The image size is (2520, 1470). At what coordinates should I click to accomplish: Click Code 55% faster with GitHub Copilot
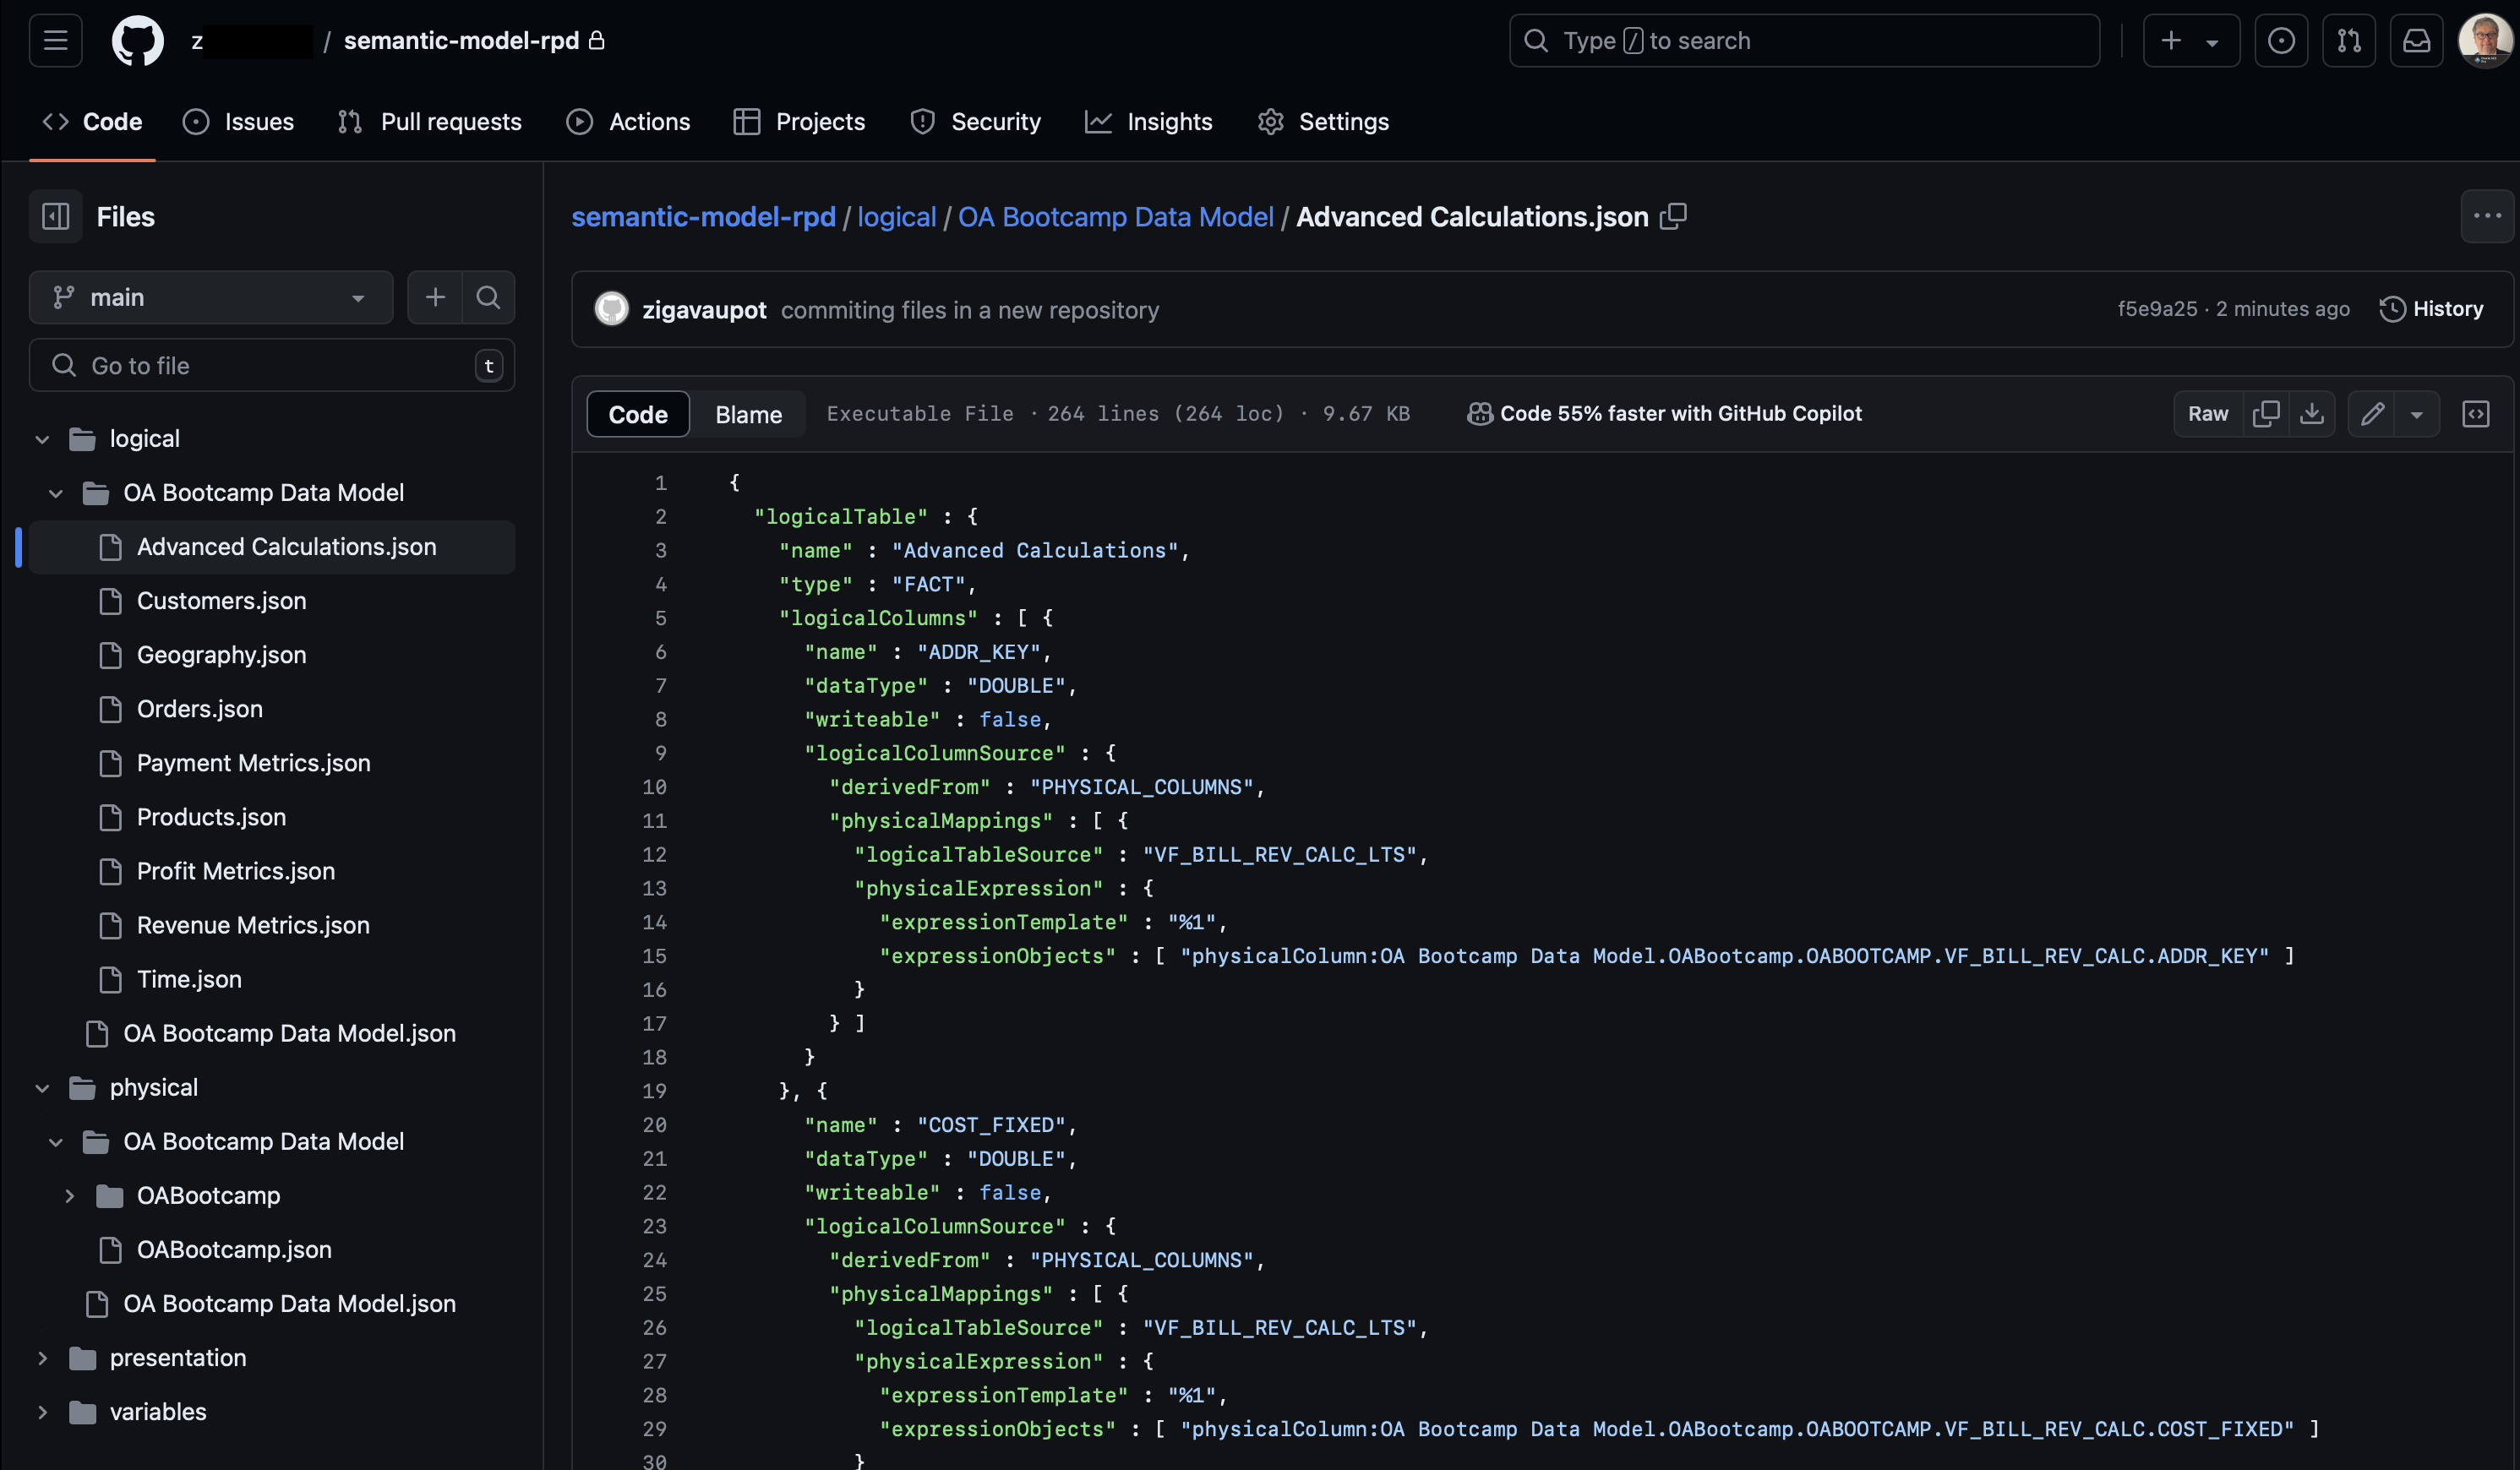[1665, 414]
